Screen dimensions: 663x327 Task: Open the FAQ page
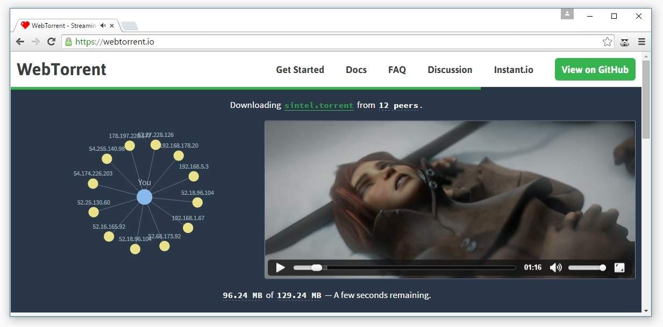pyautogui.click(x=397, y=70)
